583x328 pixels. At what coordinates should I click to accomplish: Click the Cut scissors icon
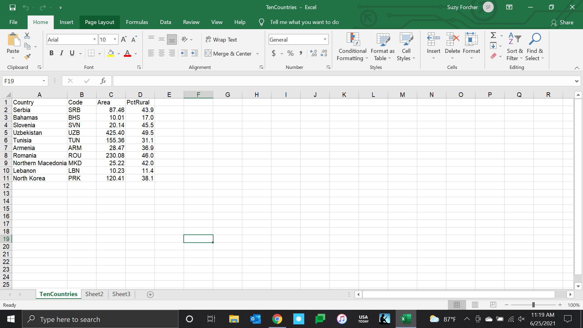click(x=27, y=36)
